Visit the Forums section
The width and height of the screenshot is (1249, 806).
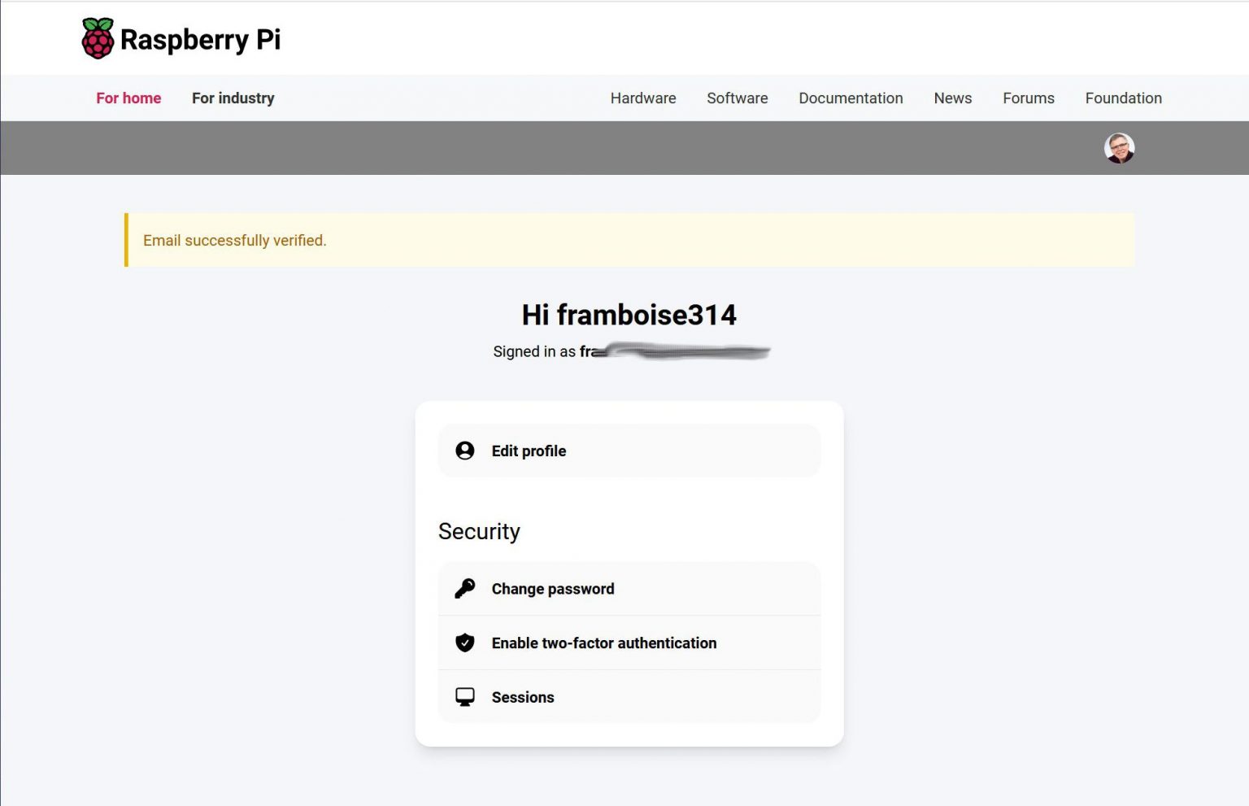click(x=1028, y=98)
